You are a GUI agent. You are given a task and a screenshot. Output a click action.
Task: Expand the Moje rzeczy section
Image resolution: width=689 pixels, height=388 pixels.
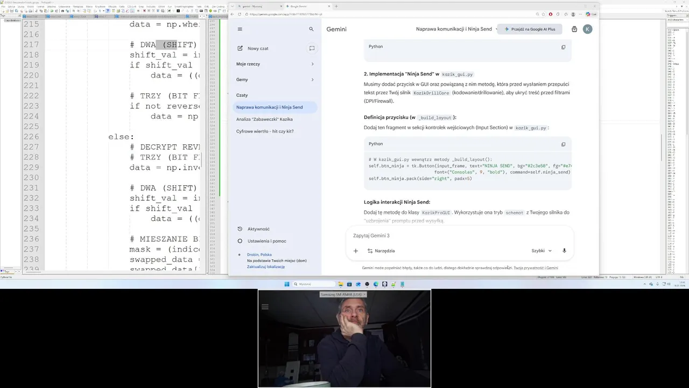[x=275, y=64]
